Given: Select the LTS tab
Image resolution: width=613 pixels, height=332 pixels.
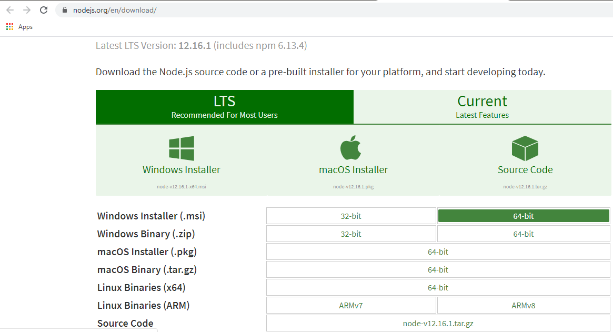Looking at the screenshot, I should pyautogui.click(x=224, y=107).
